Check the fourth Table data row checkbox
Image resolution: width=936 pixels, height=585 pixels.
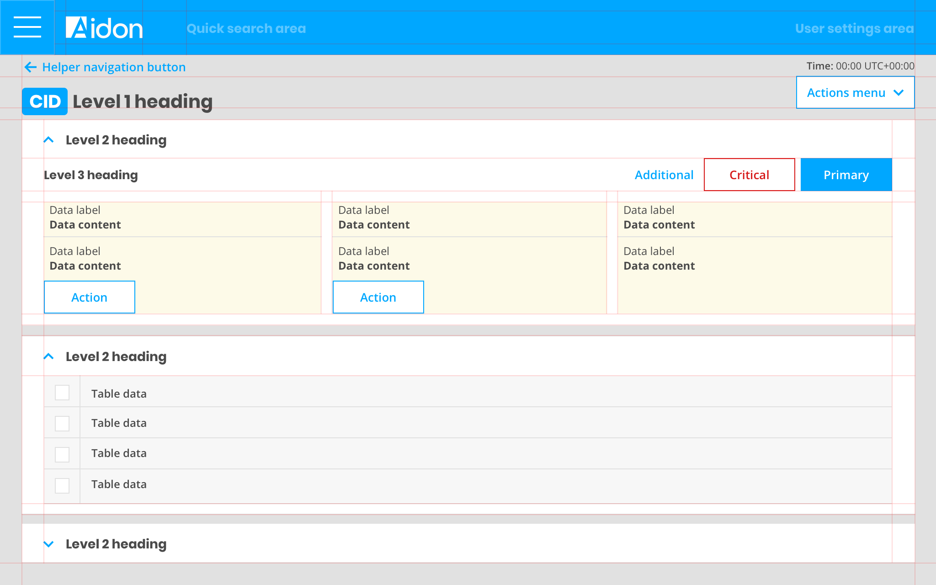62,485
